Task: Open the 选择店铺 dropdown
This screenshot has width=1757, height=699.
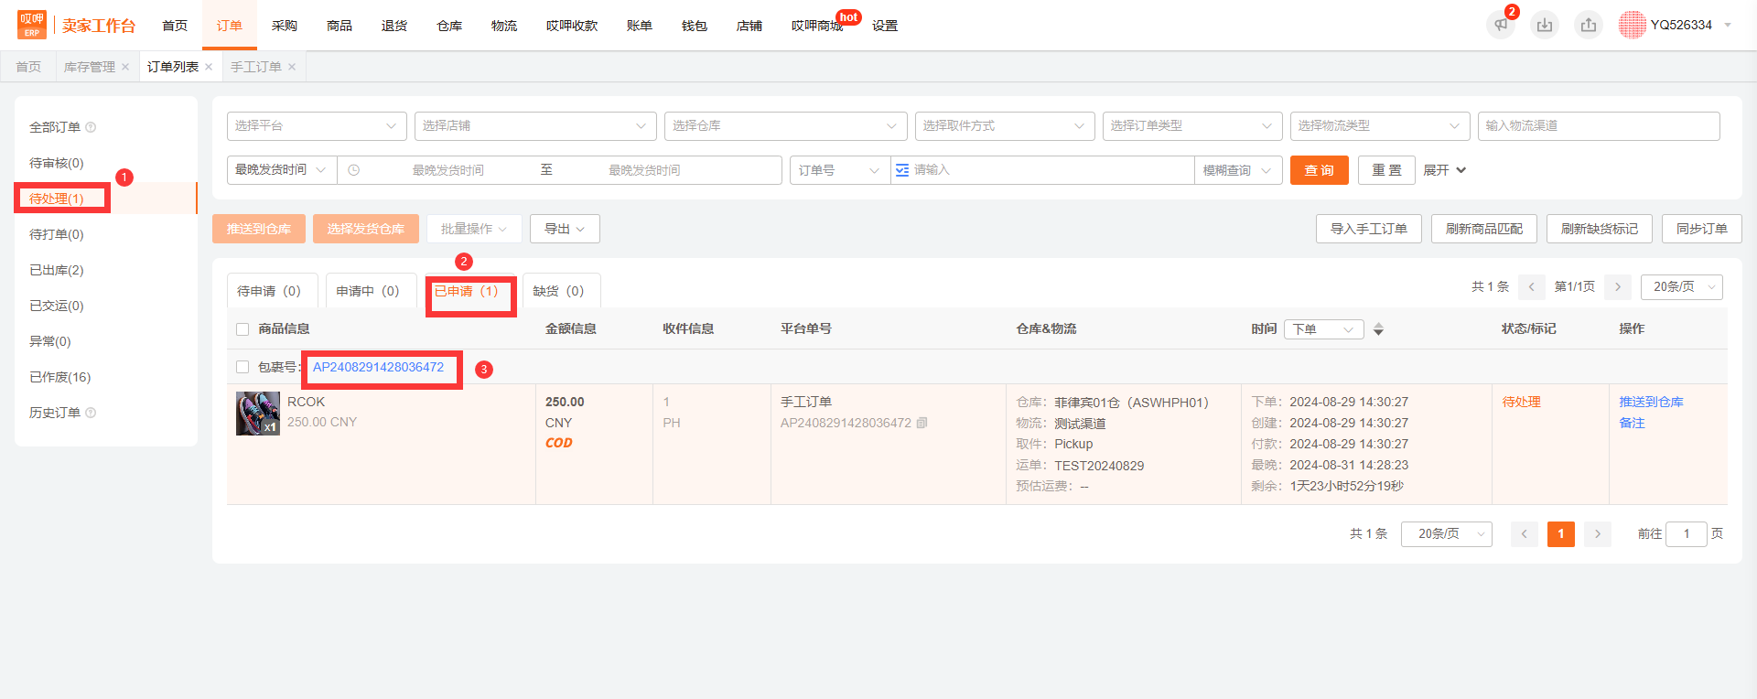Action: click(x=535, y=126)
